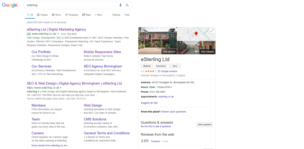Click the eSterling Ltd panel title
304x149 pixels.
click(x=155, y=59)
